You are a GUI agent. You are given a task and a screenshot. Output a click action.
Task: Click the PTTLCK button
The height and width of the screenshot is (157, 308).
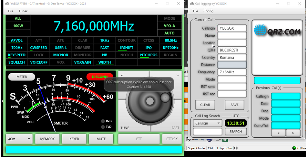tap(172, 139)
